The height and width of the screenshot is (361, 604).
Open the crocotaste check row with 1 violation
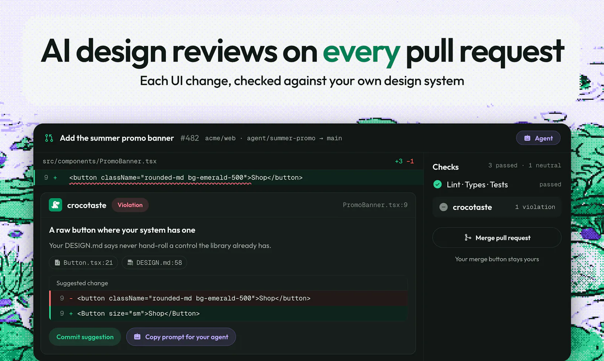pyautogui.click(x=497, y=207)
